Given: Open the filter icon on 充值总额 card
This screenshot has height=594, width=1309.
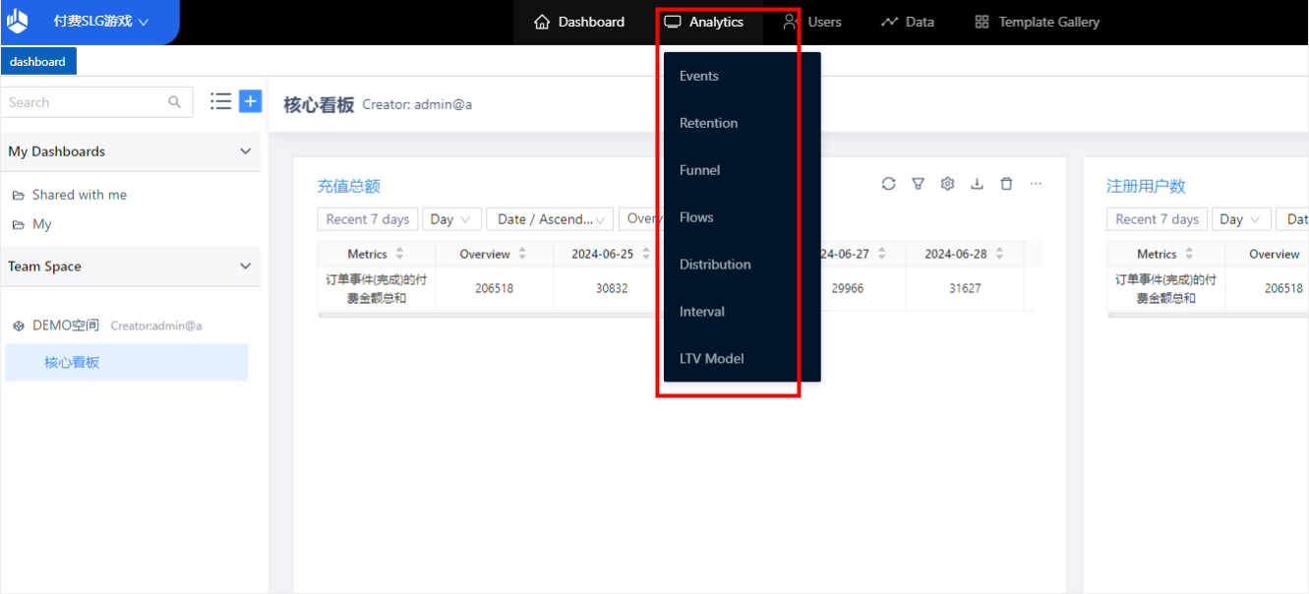Looking at the screenshot, I should 918,184.
